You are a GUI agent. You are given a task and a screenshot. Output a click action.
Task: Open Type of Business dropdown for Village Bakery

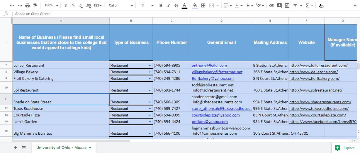click(x=150, y=72)
